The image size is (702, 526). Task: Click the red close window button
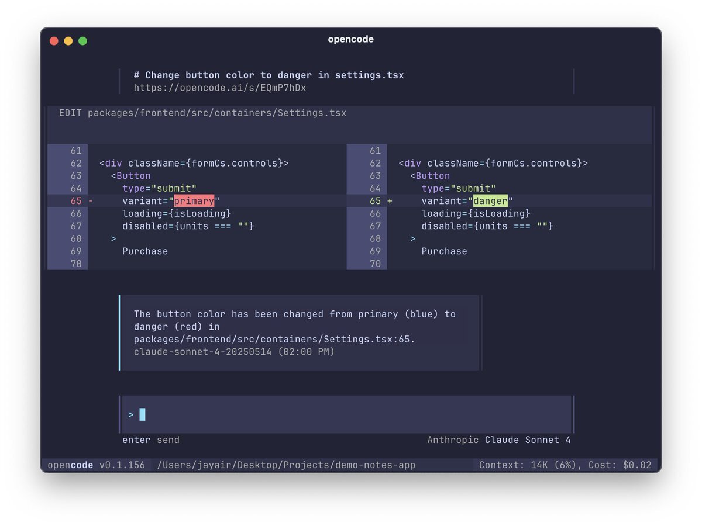[54, 41]
